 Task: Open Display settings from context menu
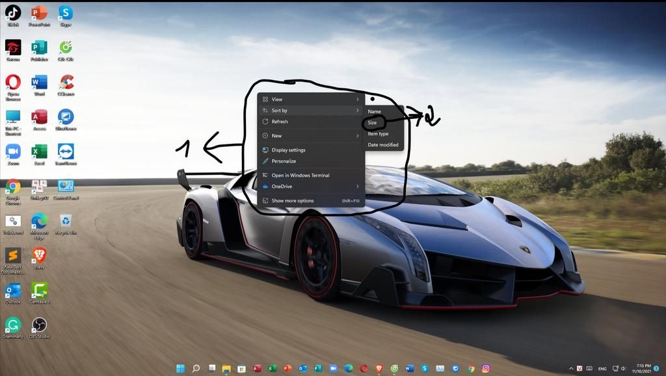pos(311,150)
